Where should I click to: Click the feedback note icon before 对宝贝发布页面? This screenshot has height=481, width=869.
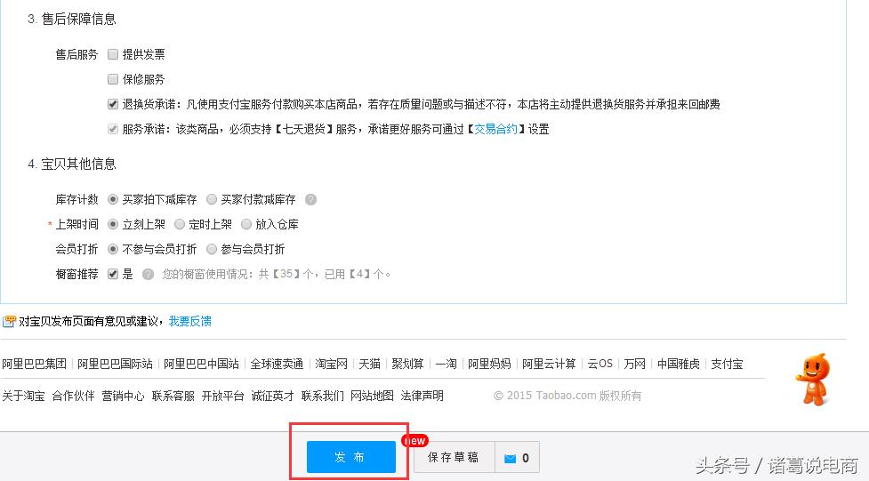click(9, 321)
